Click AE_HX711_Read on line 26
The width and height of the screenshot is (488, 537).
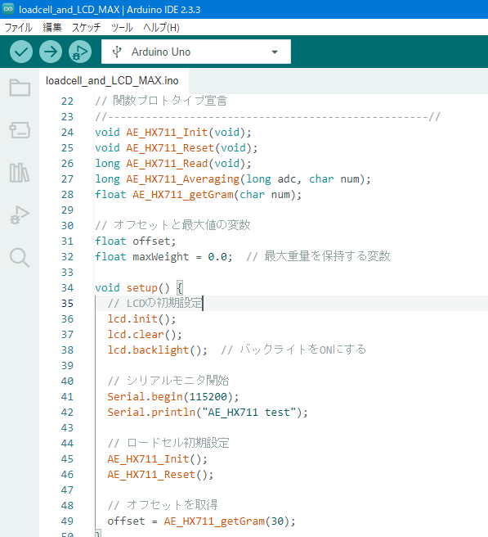(x=167, y=164)
